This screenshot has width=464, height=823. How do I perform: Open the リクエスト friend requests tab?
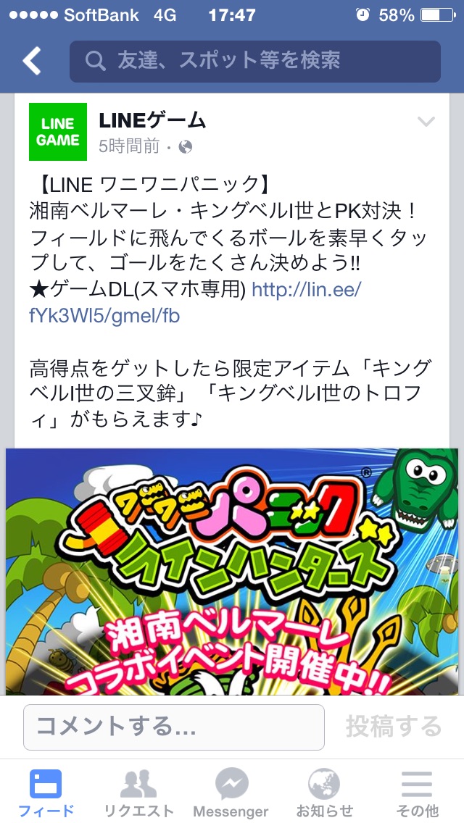(x=138, y=792)
